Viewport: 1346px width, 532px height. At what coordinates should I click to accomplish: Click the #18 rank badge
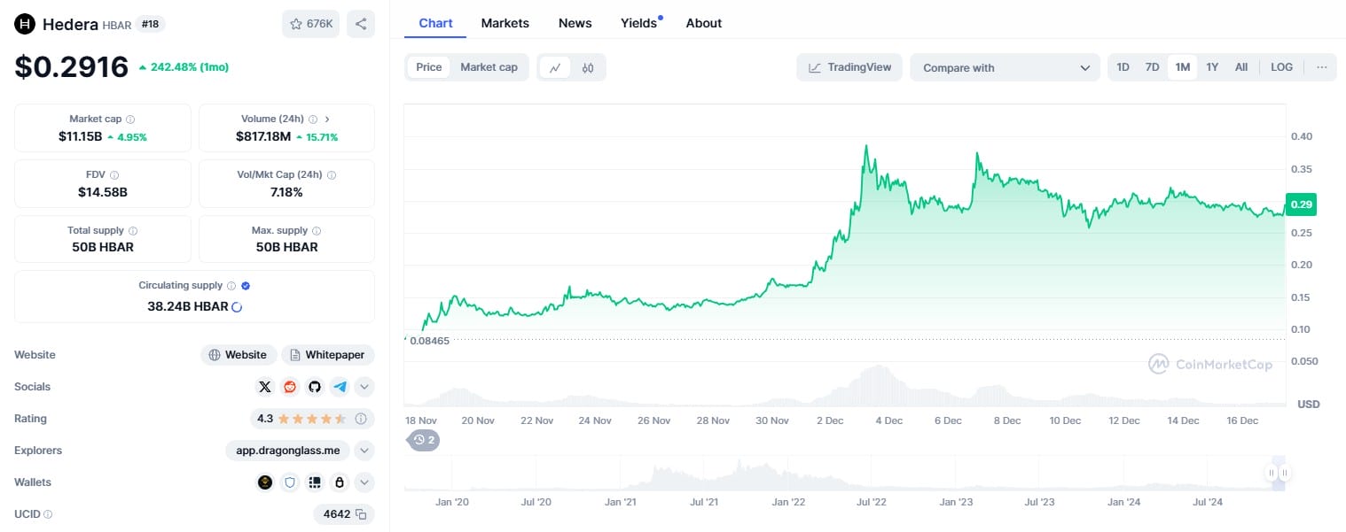(x=151, y=24)
